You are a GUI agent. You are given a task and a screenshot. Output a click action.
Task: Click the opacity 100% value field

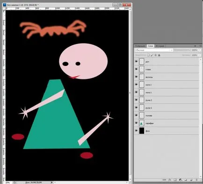pyautogui.click(x=195, y=50)
